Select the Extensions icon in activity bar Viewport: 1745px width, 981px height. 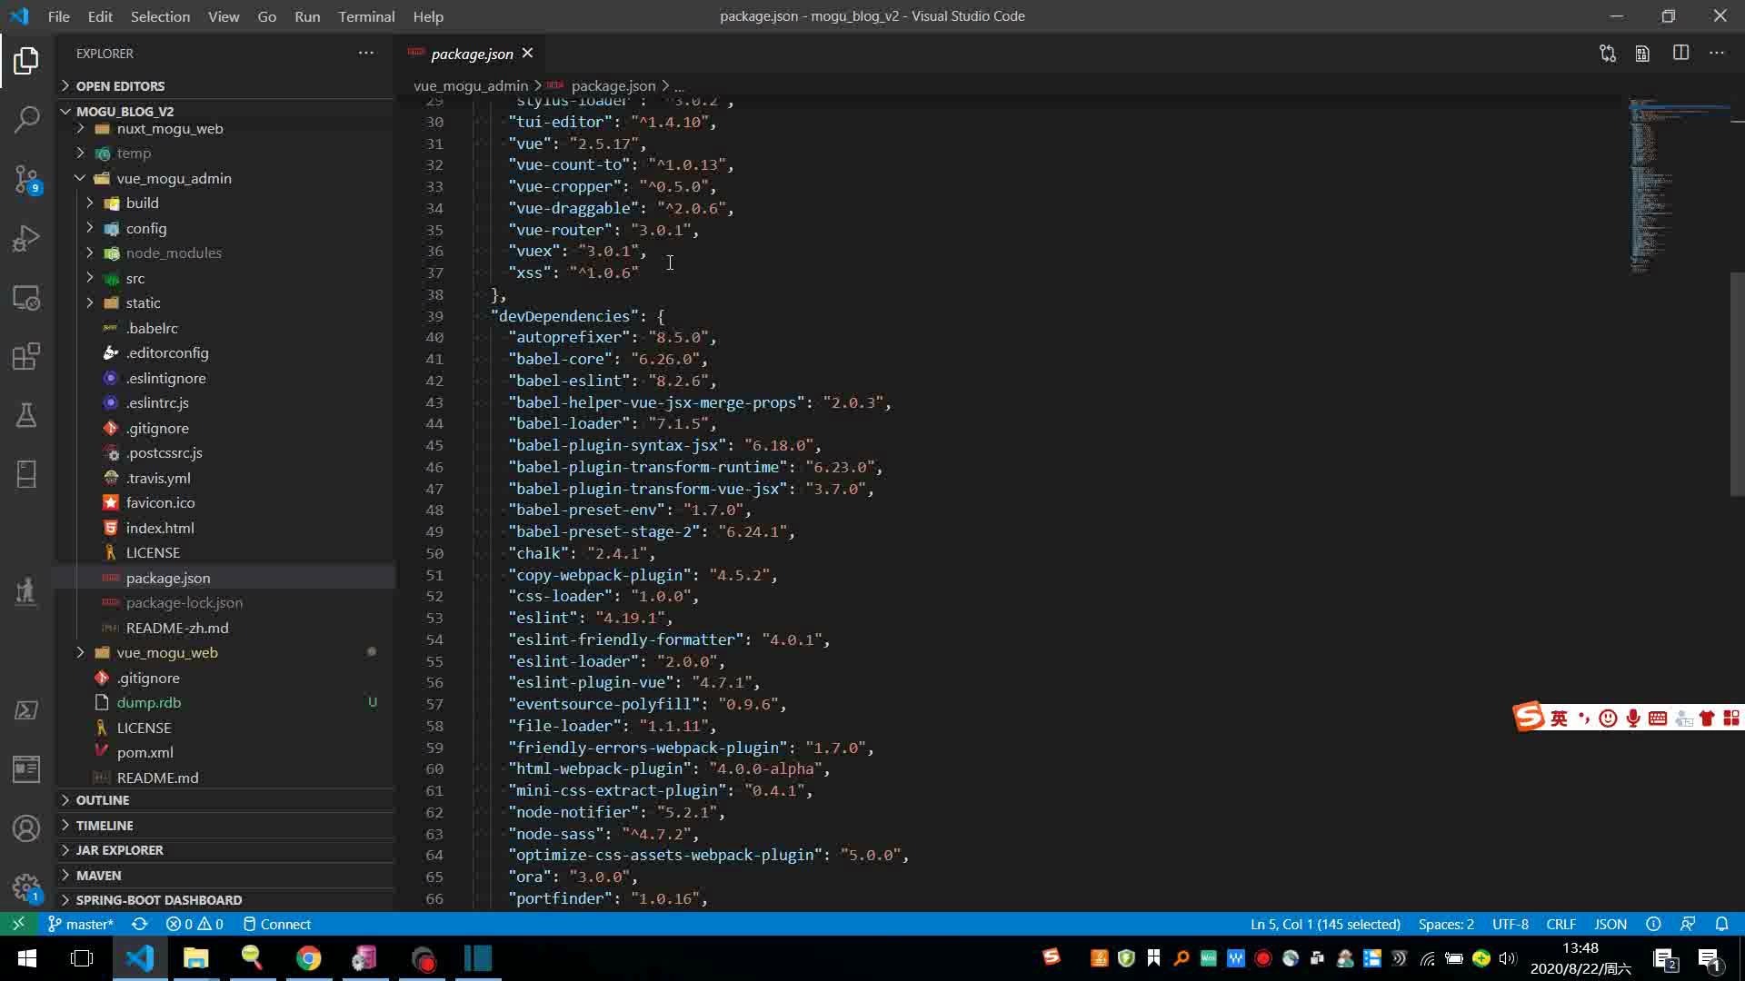[x=26, y=356]
